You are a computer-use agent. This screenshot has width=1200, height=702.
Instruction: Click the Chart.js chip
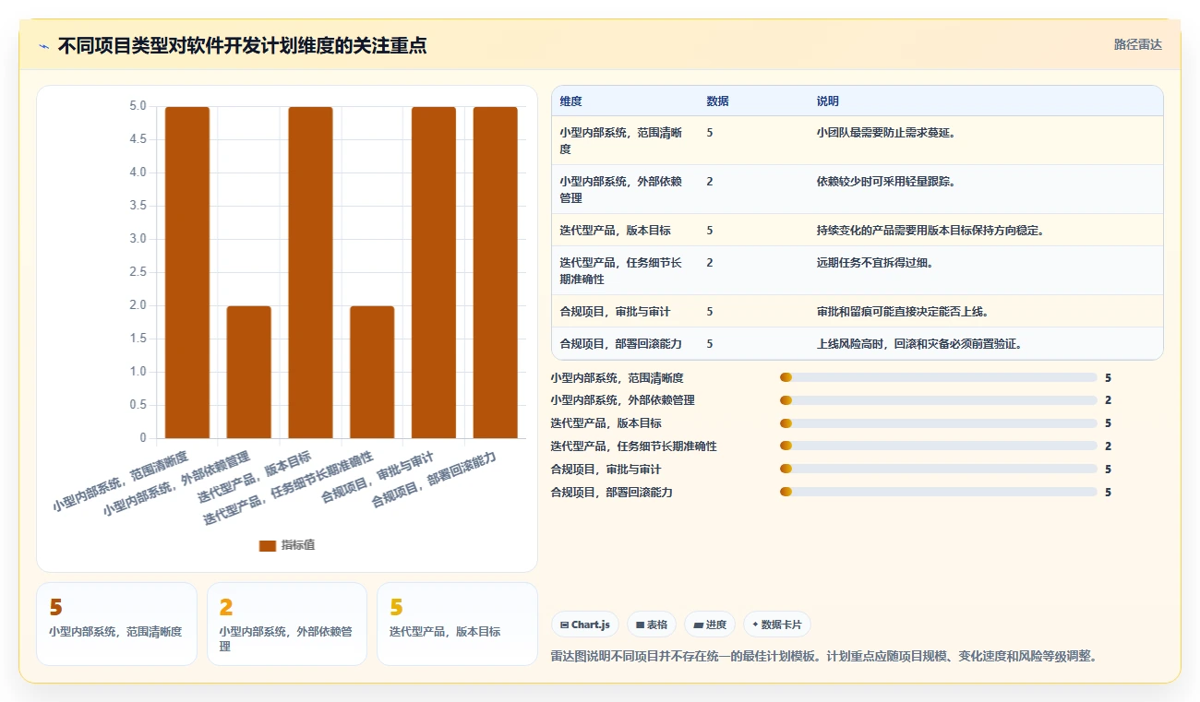click(x=585, y=625)
